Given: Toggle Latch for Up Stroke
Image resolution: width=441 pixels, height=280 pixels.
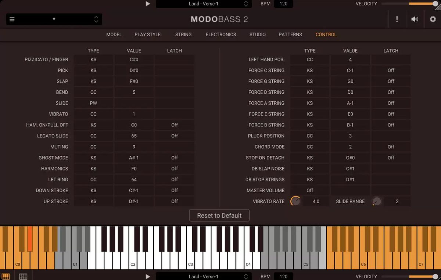Looking at the screenshot, I should [175, 201].
